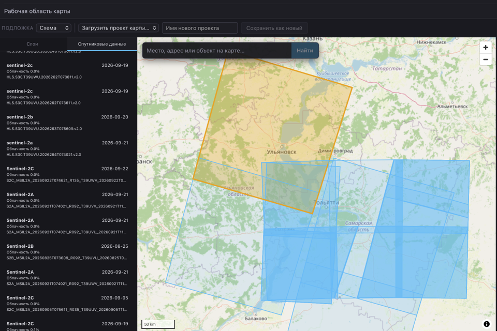497x331 pixels.
Task: Click Ульяновск city label on map
Action: (282, 152)
